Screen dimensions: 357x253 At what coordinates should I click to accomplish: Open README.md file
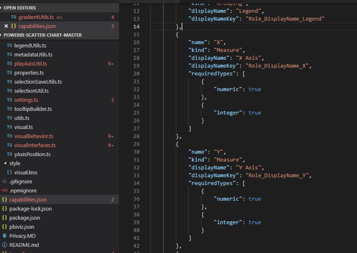click(x=59, y=245)
